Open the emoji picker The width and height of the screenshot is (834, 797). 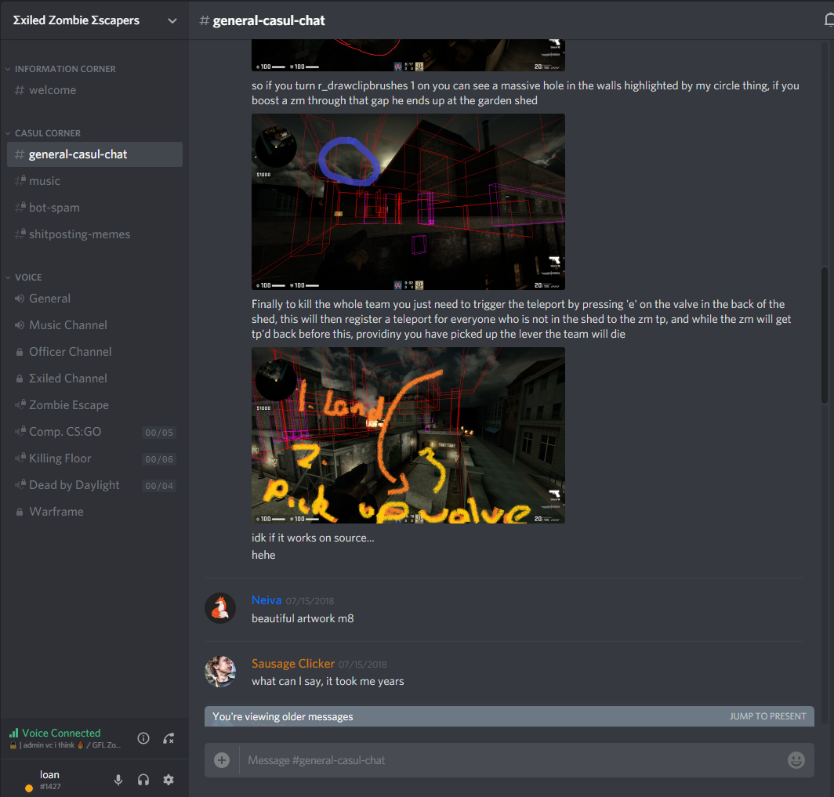796,760
